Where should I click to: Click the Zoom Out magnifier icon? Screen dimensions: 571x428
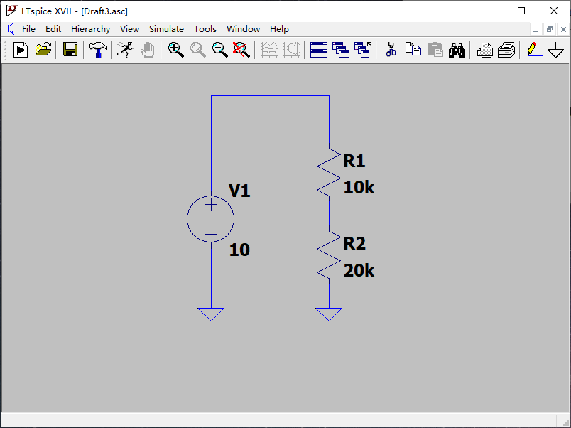tap(219, 50)
